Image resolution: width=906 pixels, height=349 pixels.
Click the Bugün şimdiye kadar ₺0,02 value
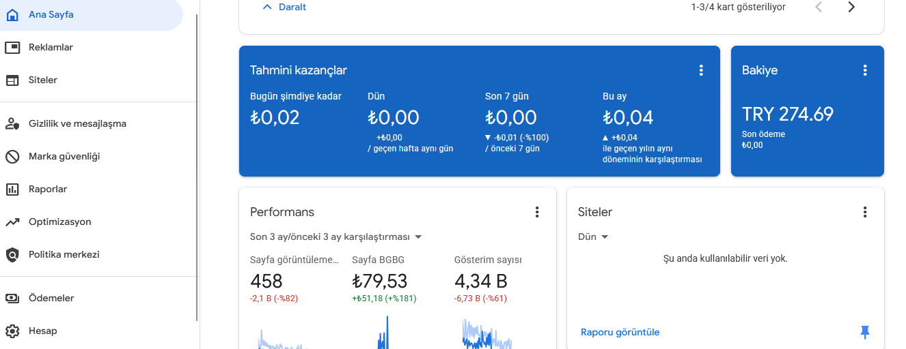point(275,117)
